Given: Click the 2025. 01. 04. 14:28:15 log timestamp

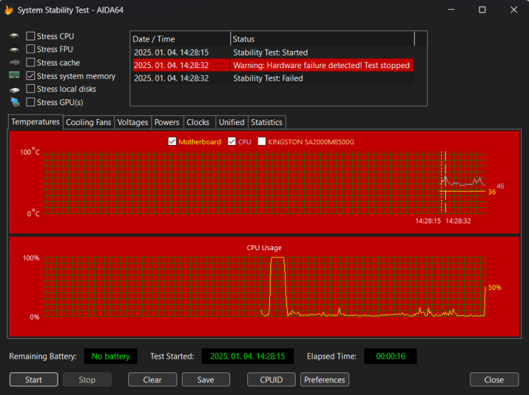Looking at the screenshot, I should [171, 52].
